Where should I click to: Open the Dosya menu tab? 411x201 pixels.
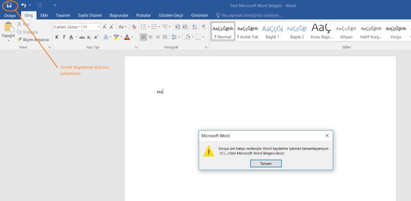(10, 15)
